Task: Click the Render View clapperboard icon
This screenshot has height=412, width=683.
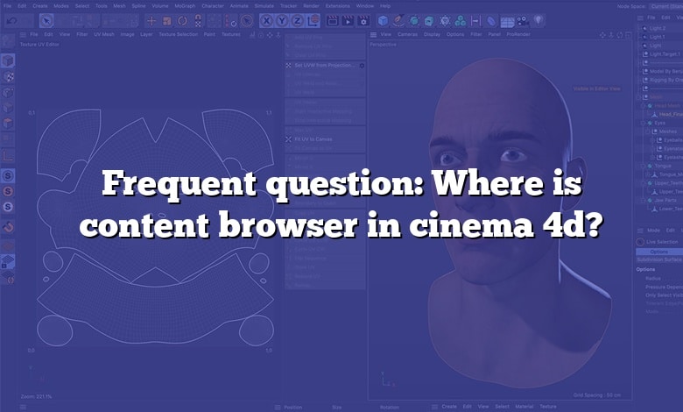Action: [x=333, y=20]
